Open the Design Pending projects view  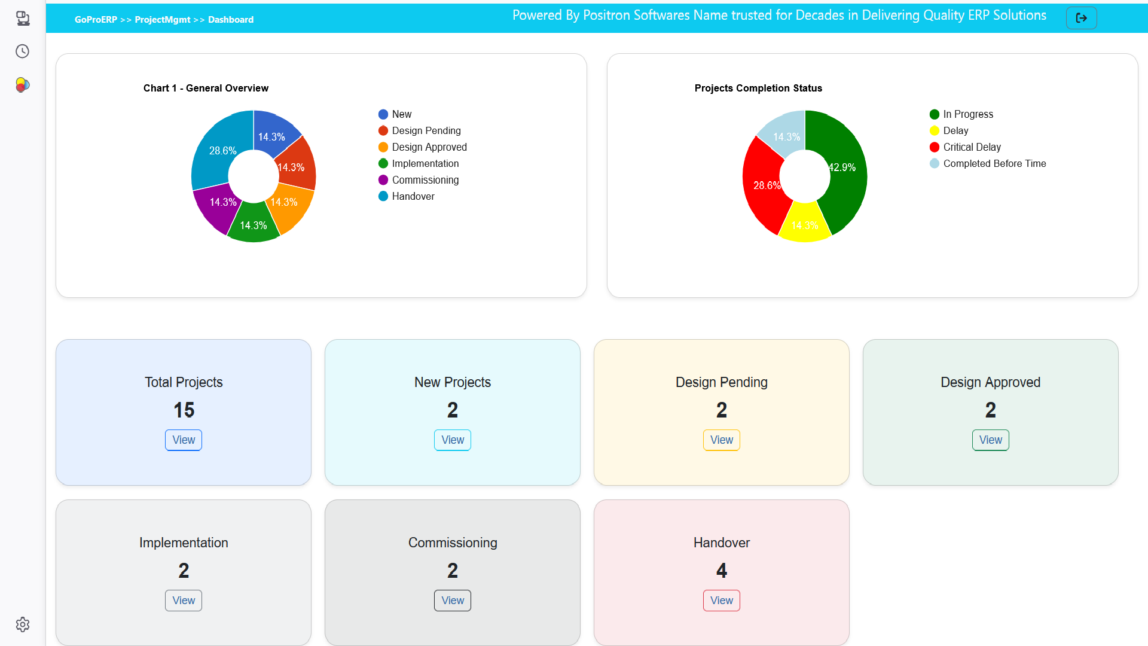click(721, 440)
